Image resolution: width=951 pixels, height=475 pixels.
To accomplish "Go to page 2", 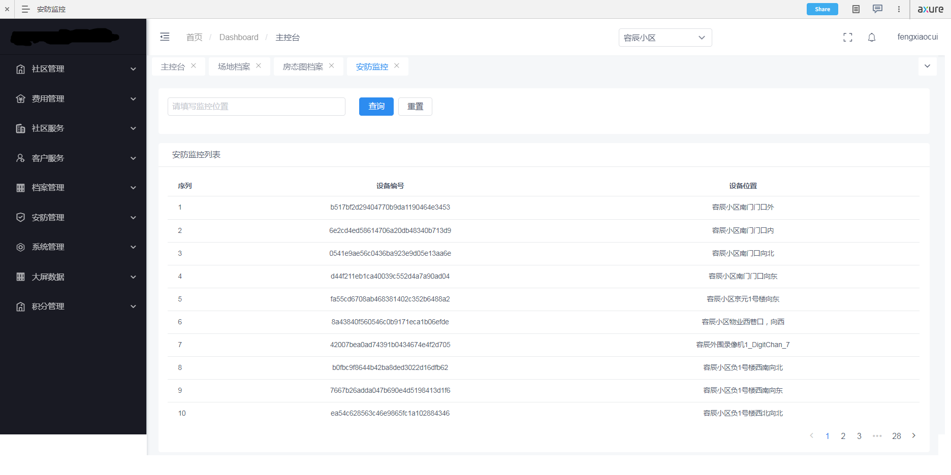I will coord(843,436).
